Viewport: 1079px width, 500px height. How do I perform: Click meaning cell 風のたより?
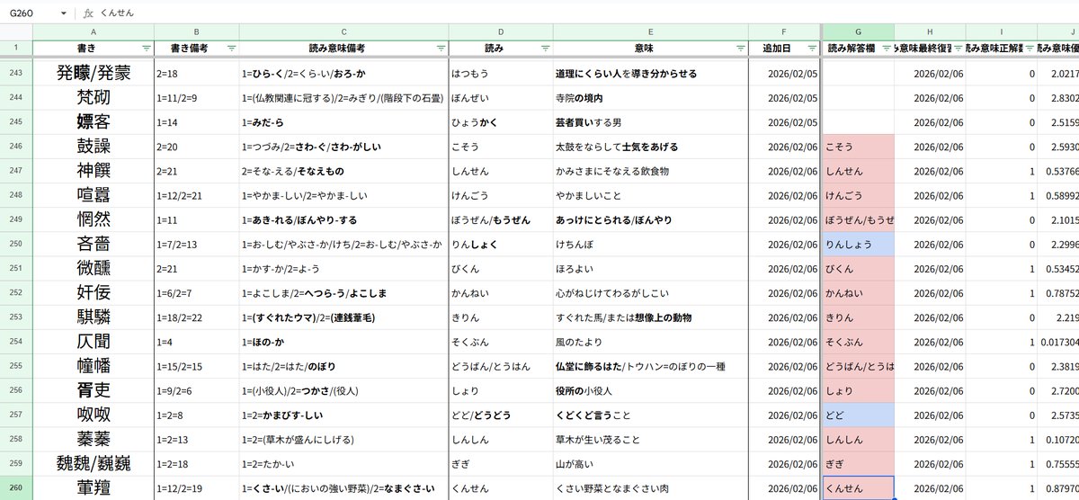tap(650, 343)
